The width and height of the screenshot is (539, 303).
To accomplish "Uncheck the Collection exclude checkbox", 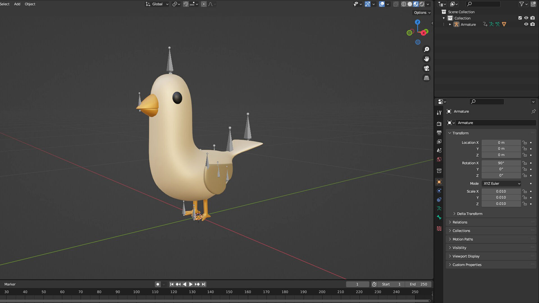I will 520,18.
